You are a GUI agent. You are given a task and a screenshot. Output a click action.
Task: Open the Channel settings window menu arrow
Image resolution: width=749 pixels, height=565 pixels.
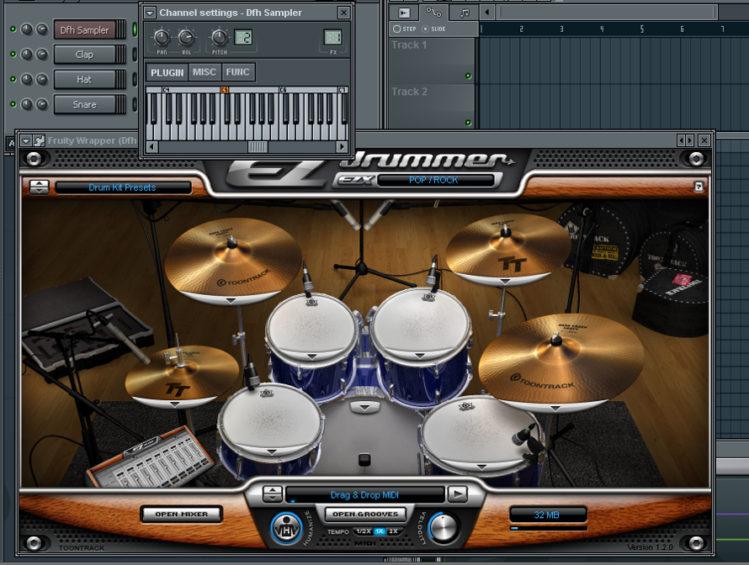click(150, 13)
